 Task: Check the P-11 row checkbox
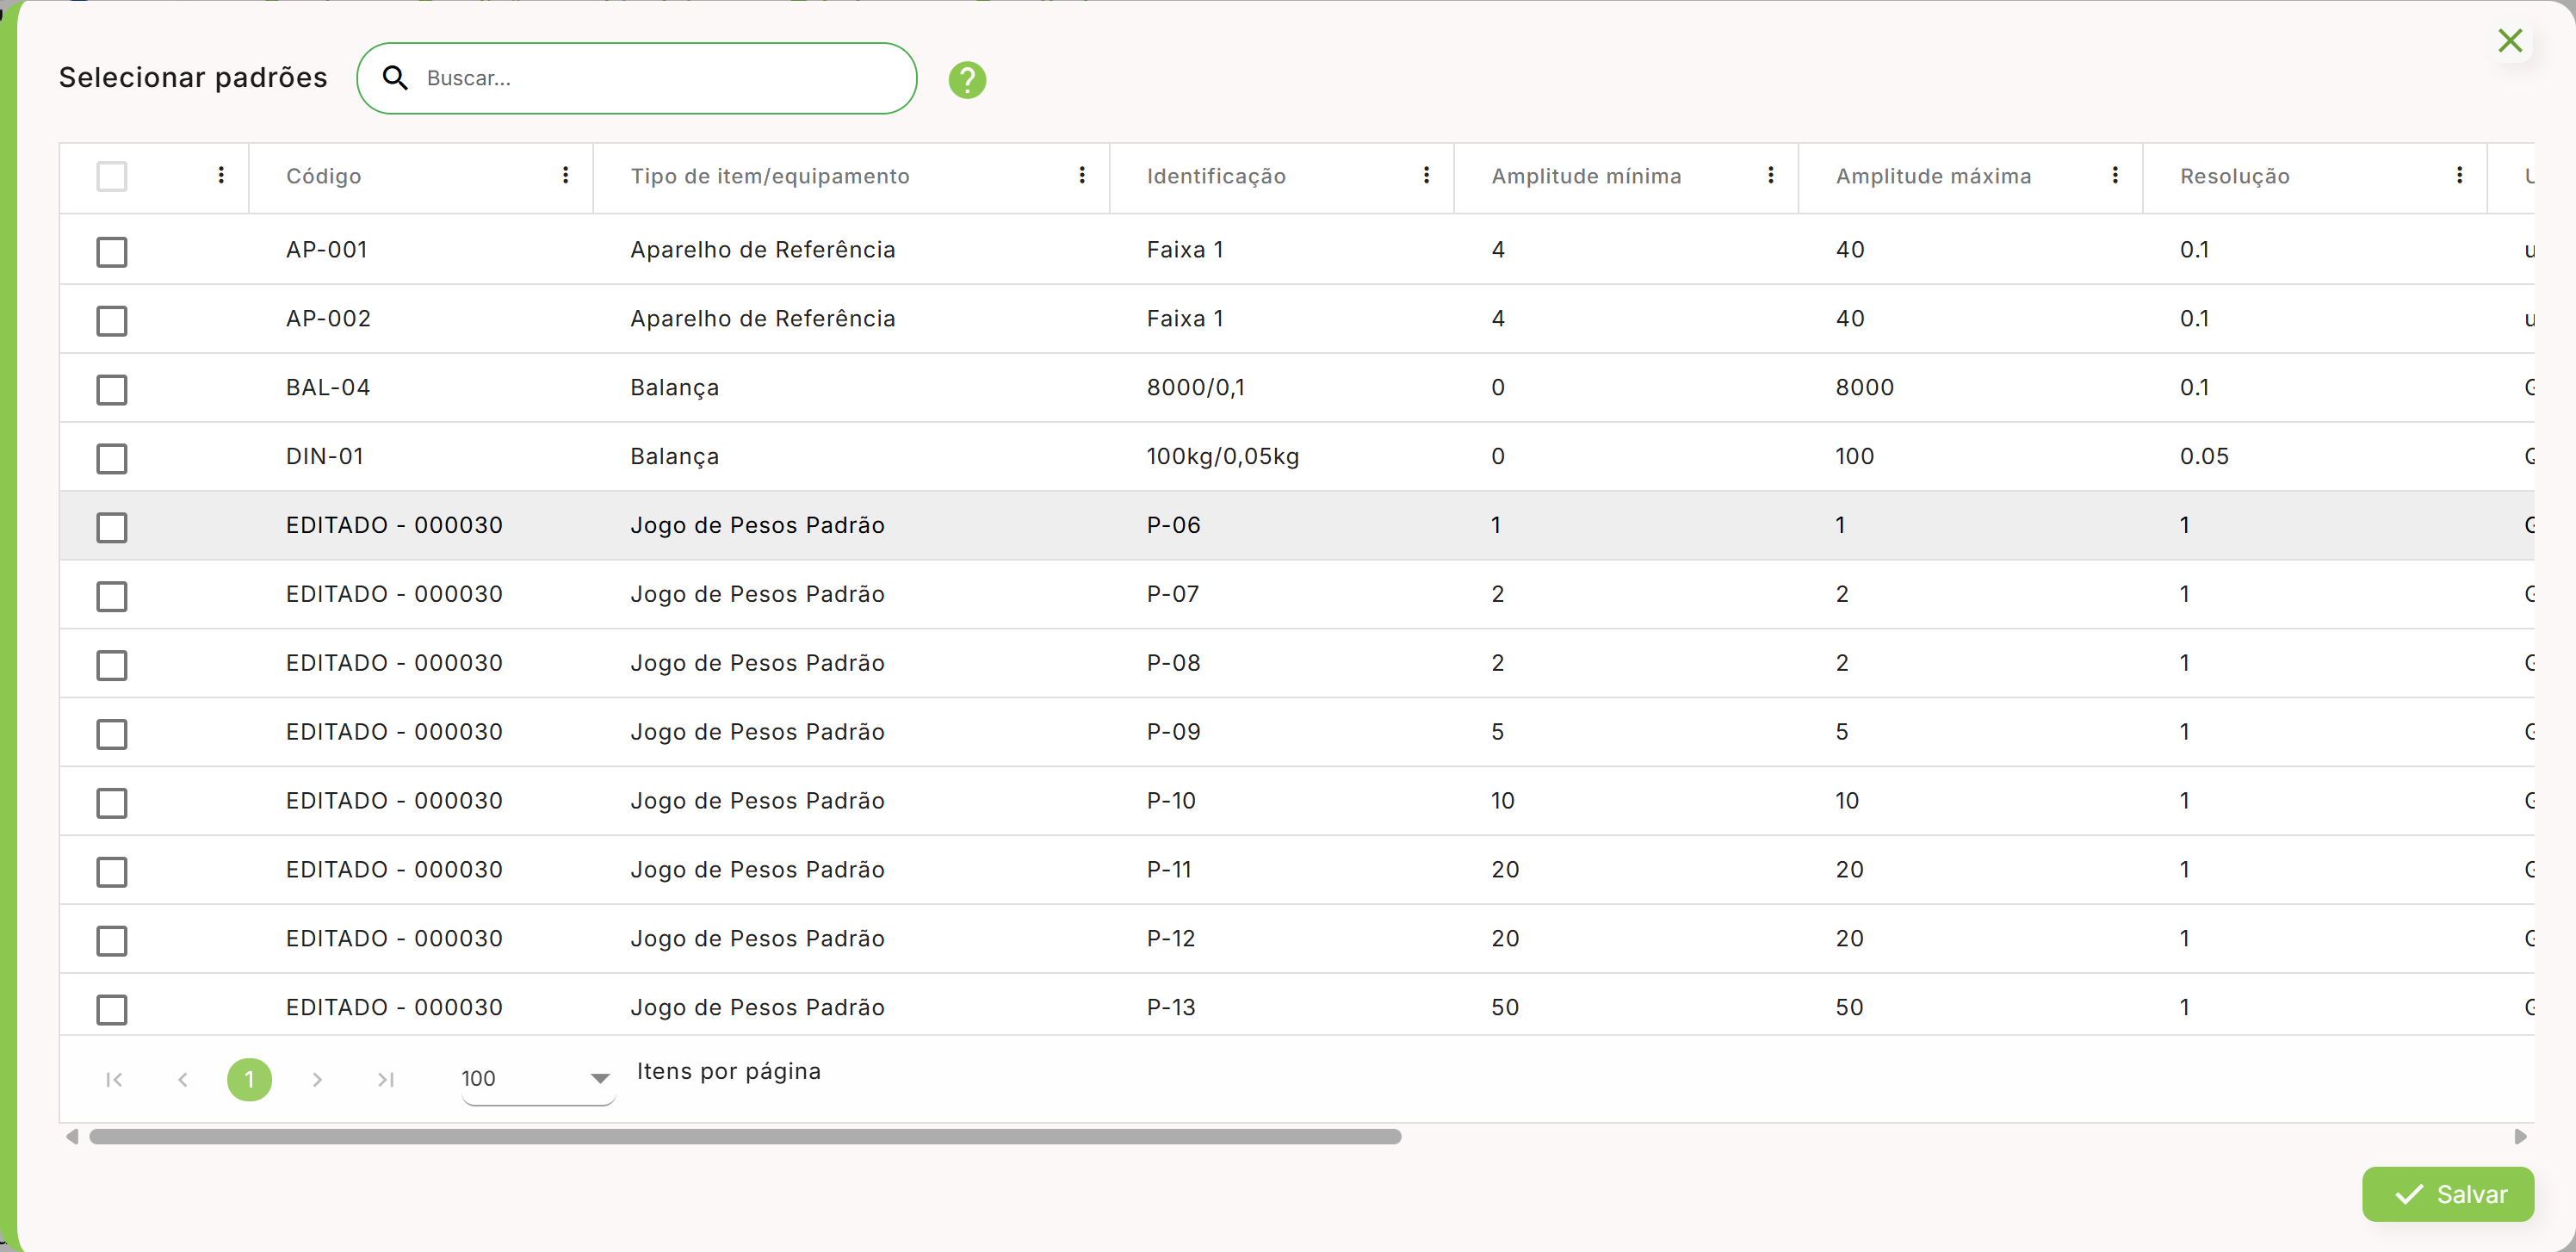[x=112, y=873]
